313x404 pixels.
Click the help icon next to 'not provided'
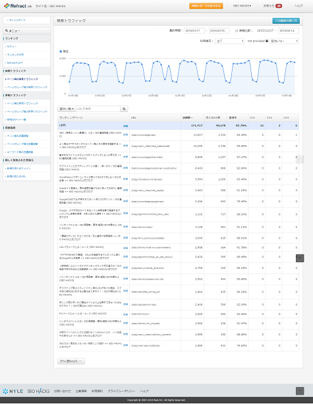[267, 41]
